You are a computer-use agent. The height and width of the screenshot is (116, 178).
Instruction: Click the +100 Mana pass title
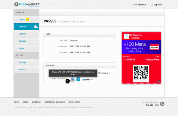pos(134,44)
